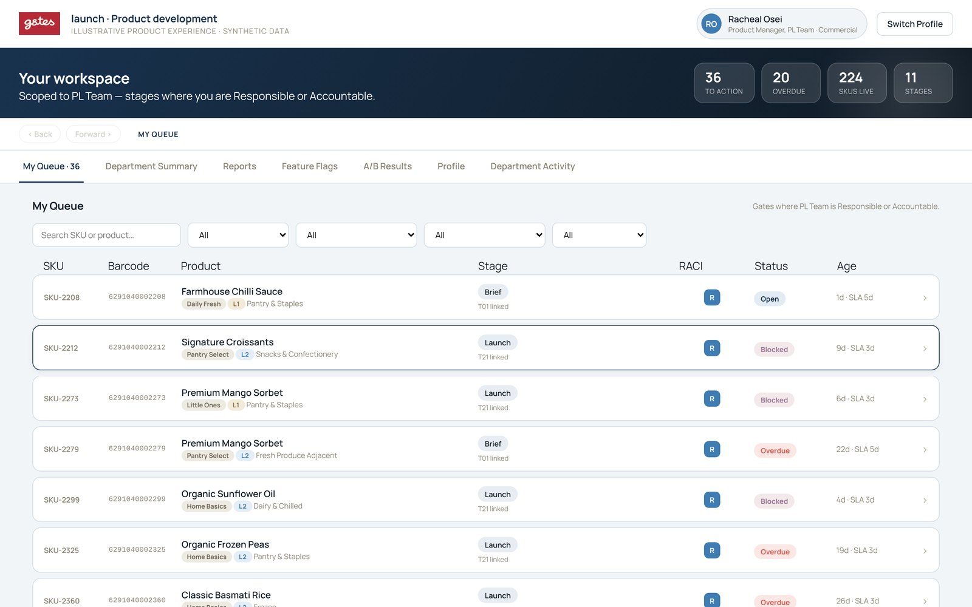Click Overdue status on SKU-2279 row
The height and width of the screenshot is (607, 972).
pyautogui.click(x=775, y=450)
